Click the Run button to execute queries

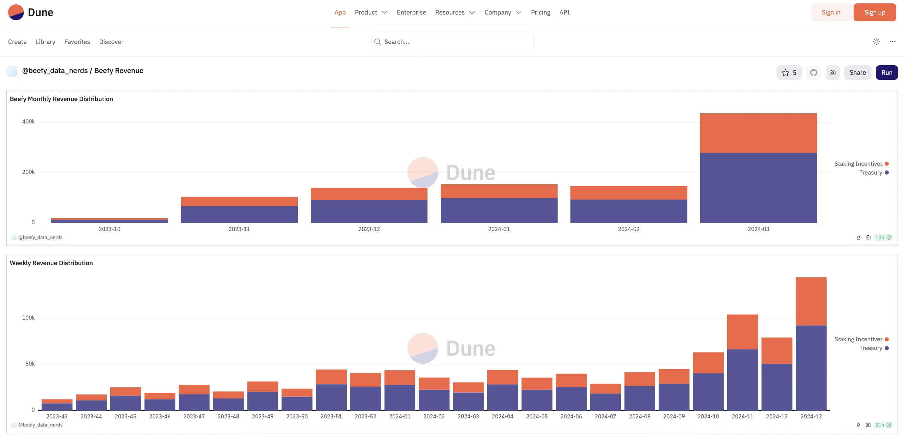click(x=886, y=72)
